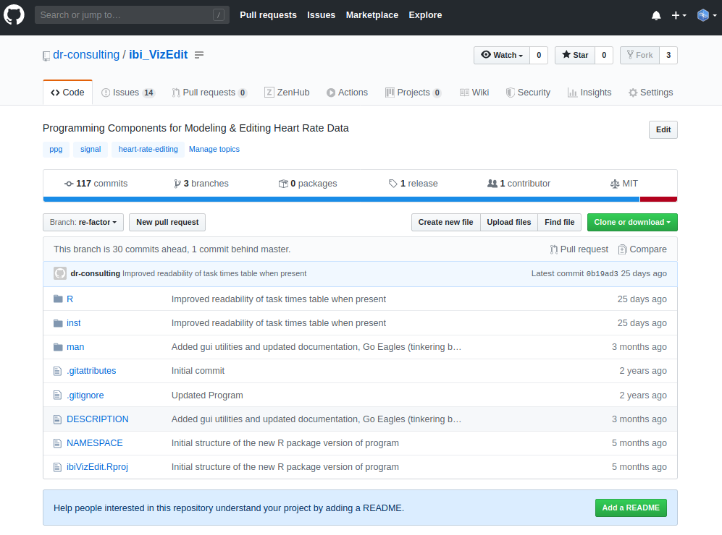722x535 pixels.
Task: Click Find file button
Action: (560, 223)
